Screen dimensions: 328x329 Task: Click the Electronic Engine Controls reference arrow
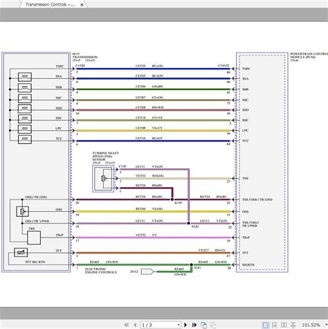click(147, 272)
